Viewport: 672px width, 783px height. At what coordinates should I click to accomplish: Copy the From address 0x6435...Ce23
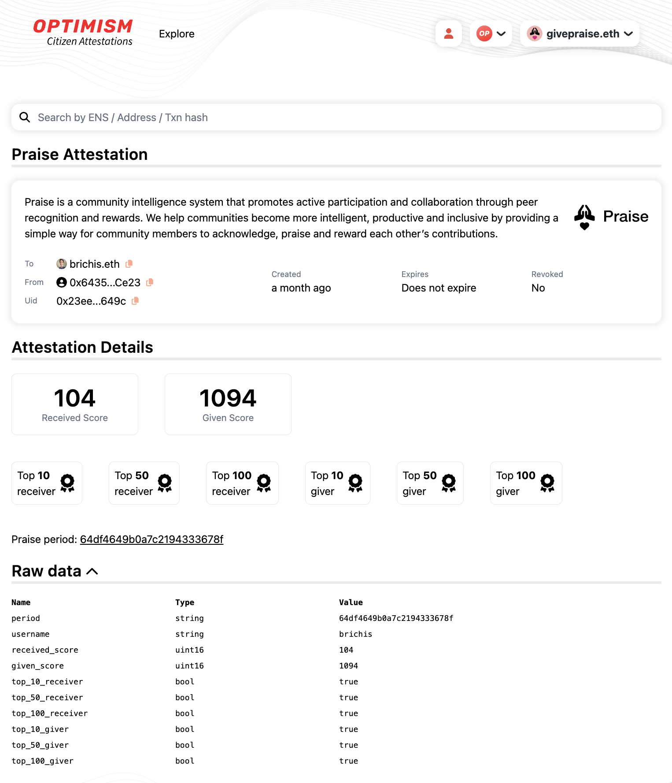(x=150, y=282)
